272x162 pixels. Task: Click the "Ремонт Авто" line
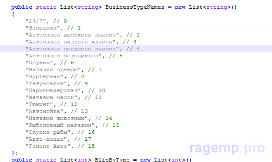60,146
